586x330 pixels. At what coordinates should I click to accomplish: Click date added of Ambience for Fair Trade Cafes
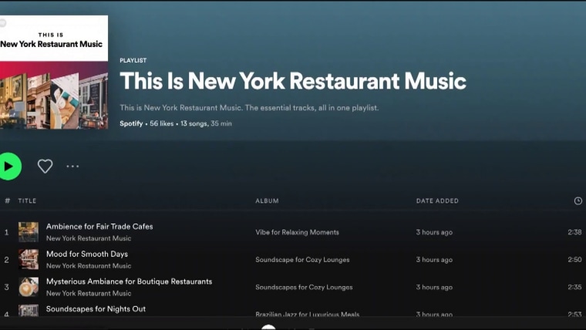[434, 232]
